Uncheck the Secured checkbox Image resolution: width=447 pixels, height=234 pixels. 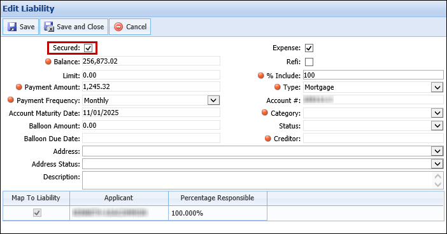[x=88, y=48]
